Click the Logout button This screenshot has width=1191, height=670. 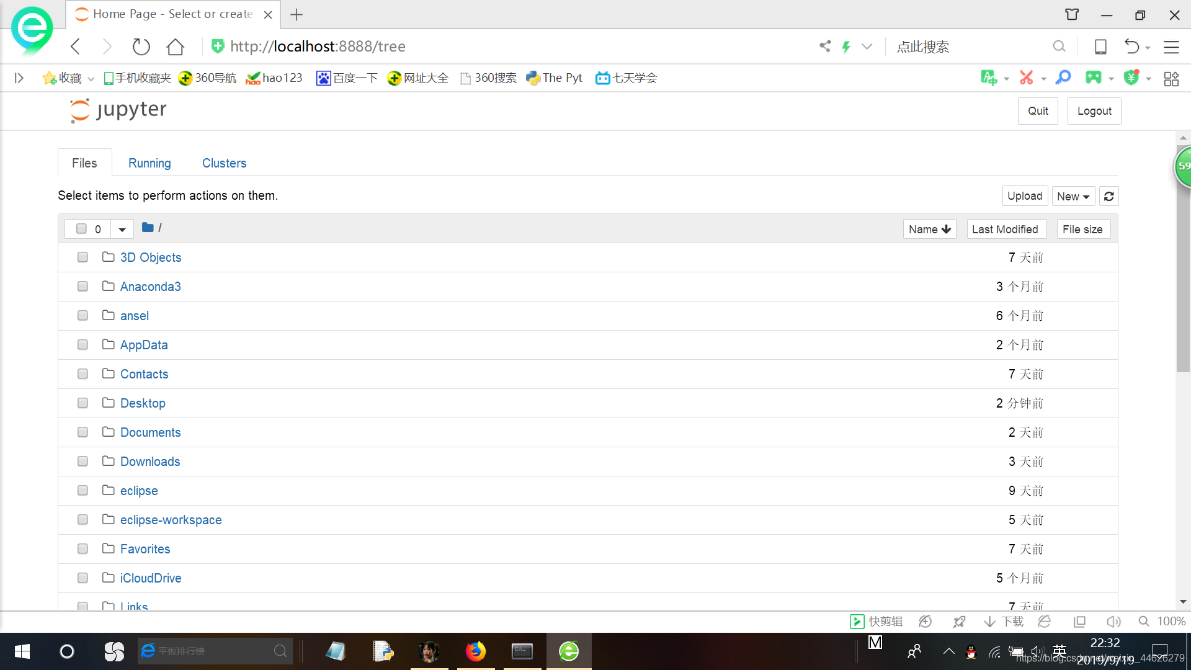click(1094, 111)
